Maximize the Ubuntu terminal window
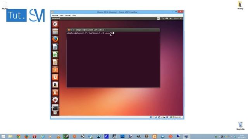The width and height of the screenshot is (248, 139). click(x=74, y=30)
